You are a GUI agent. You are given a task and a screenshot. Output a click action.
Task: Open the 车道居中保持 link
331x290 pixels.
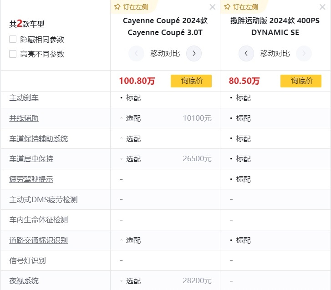(x=31, y=159)
